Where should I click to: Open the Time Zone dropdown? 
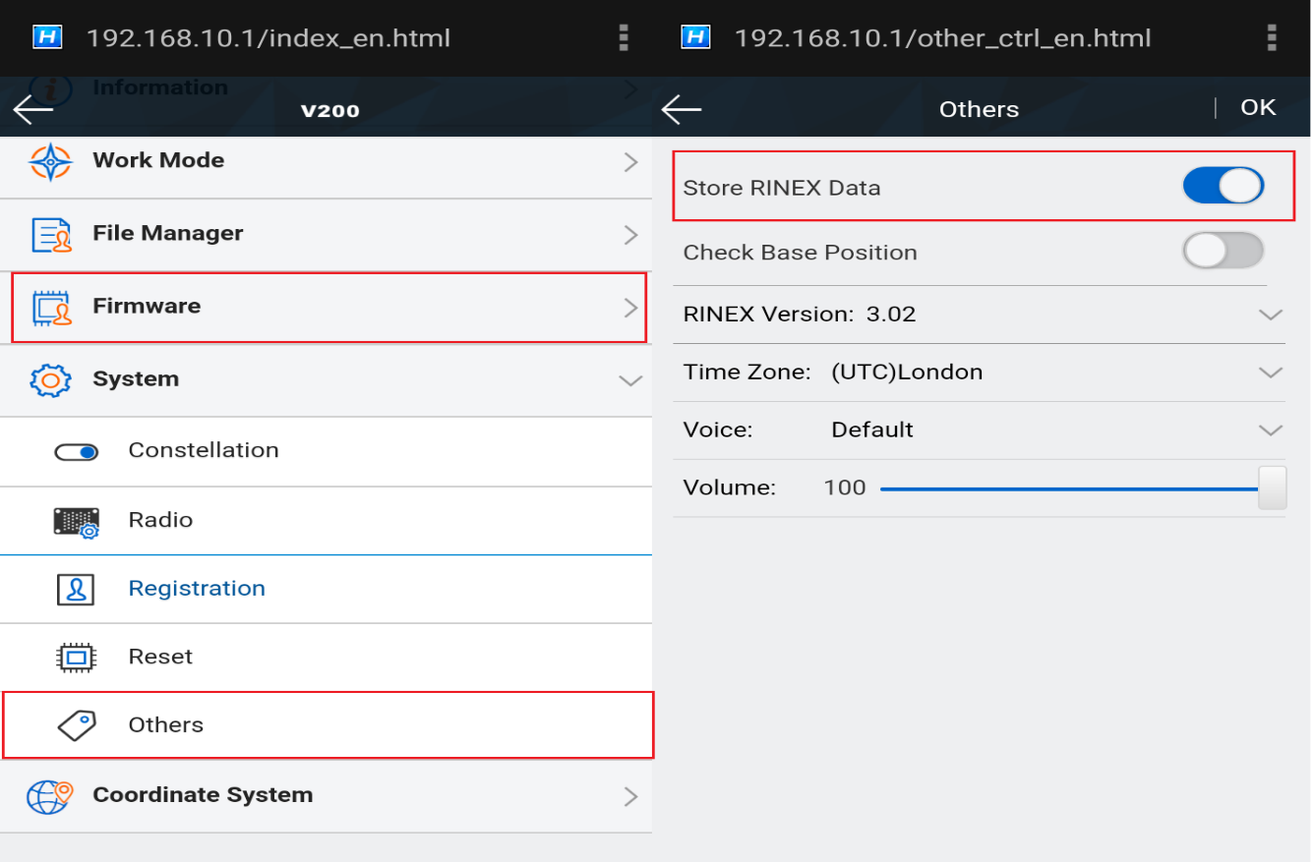(x=1270, y=374)
